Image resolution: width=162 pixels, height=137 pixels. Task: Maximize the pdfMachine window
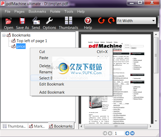click(140, 3)
